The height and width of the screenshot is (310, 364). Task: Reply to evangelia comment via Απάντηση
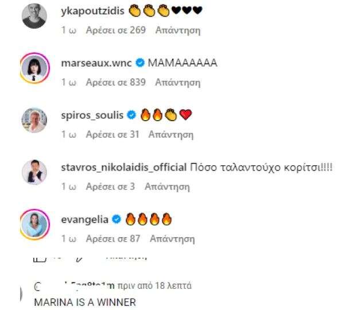point(172,239)
